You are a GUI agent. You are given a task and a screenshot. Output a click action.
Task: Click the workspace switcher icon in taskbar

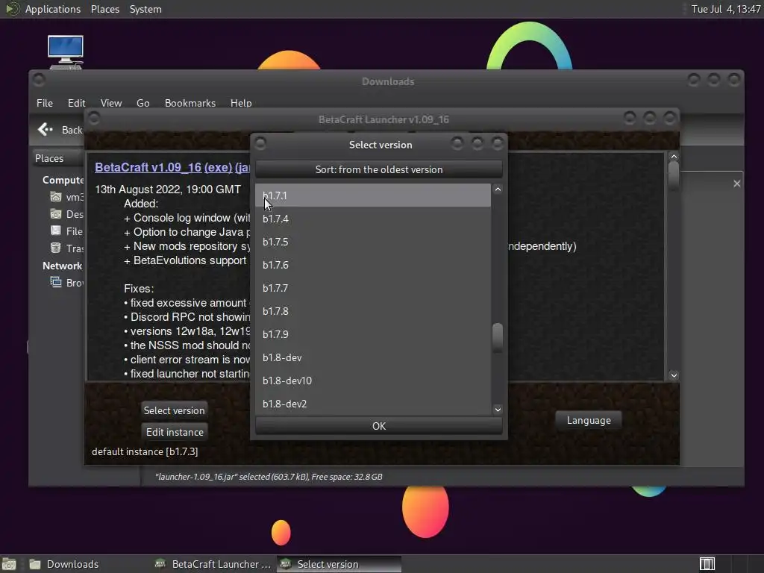[x=707, y=564]
